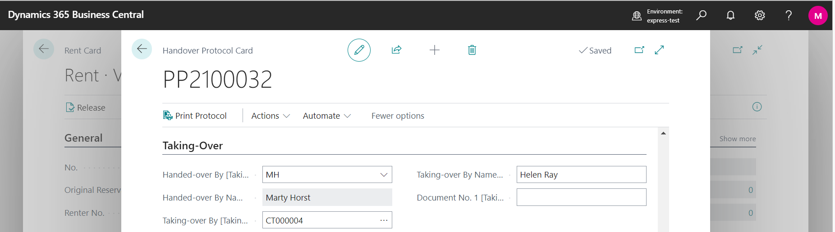This screenshot has width=835, height=232.
Task: Click Fewer options
Action: [x=398, y=116]
